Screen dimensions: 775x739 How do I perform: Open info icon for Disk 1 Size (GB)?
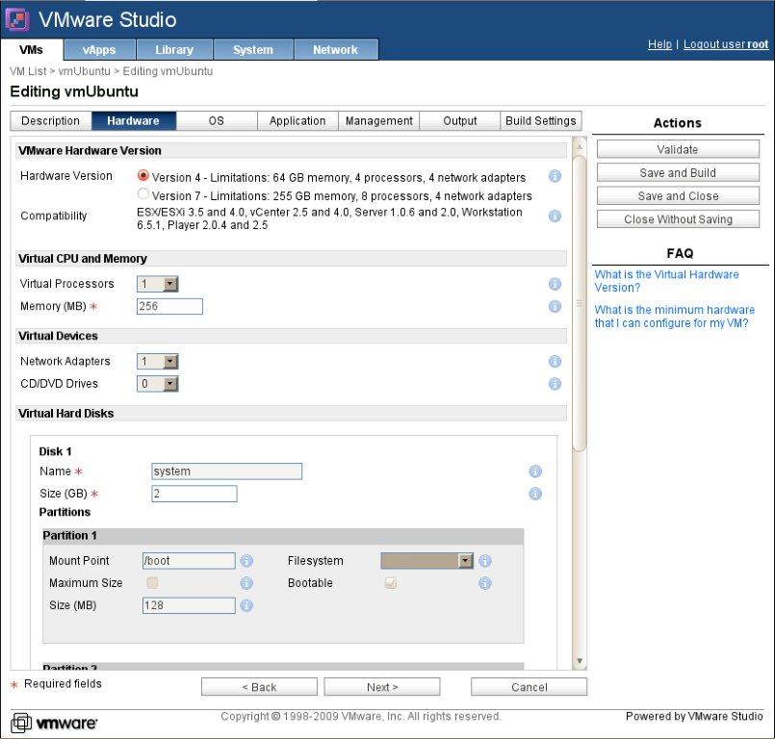[535, 494]
